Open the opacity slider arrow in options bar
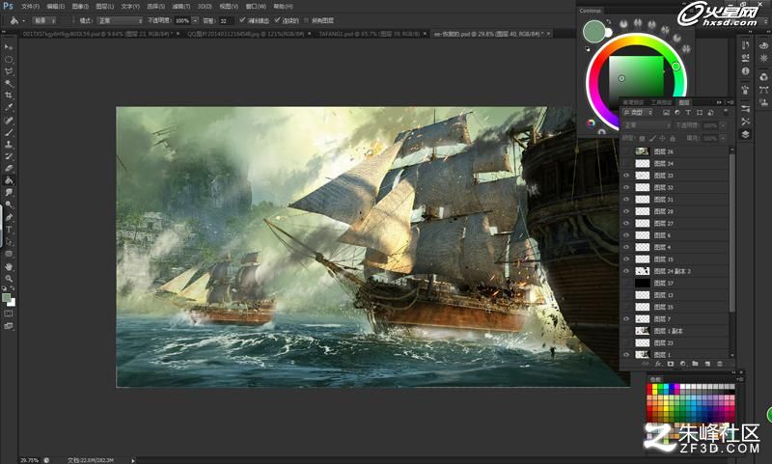Screen dimensions: 772x464 point(196,20)
